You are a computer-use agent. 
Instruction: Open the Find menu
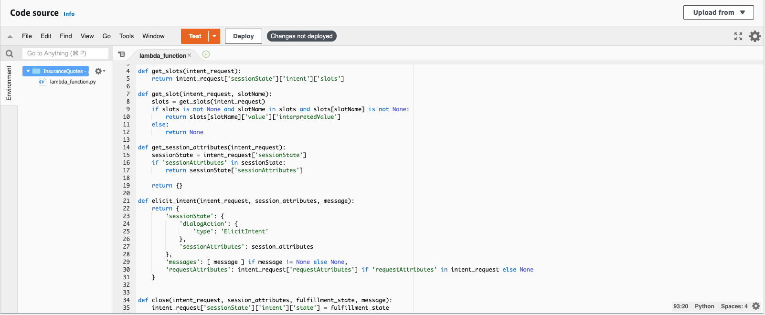(x=66, y=36)
